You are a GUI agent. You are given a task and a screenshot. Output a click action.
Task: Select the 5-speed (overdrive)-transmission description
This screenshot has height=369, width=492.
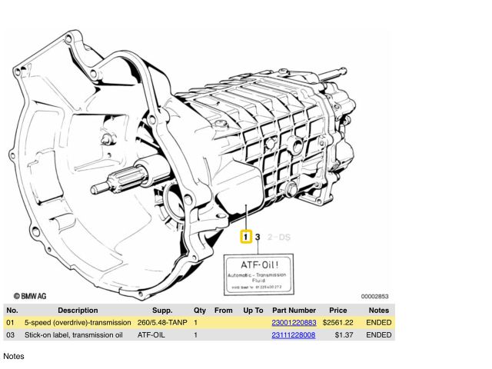(78, 323)
